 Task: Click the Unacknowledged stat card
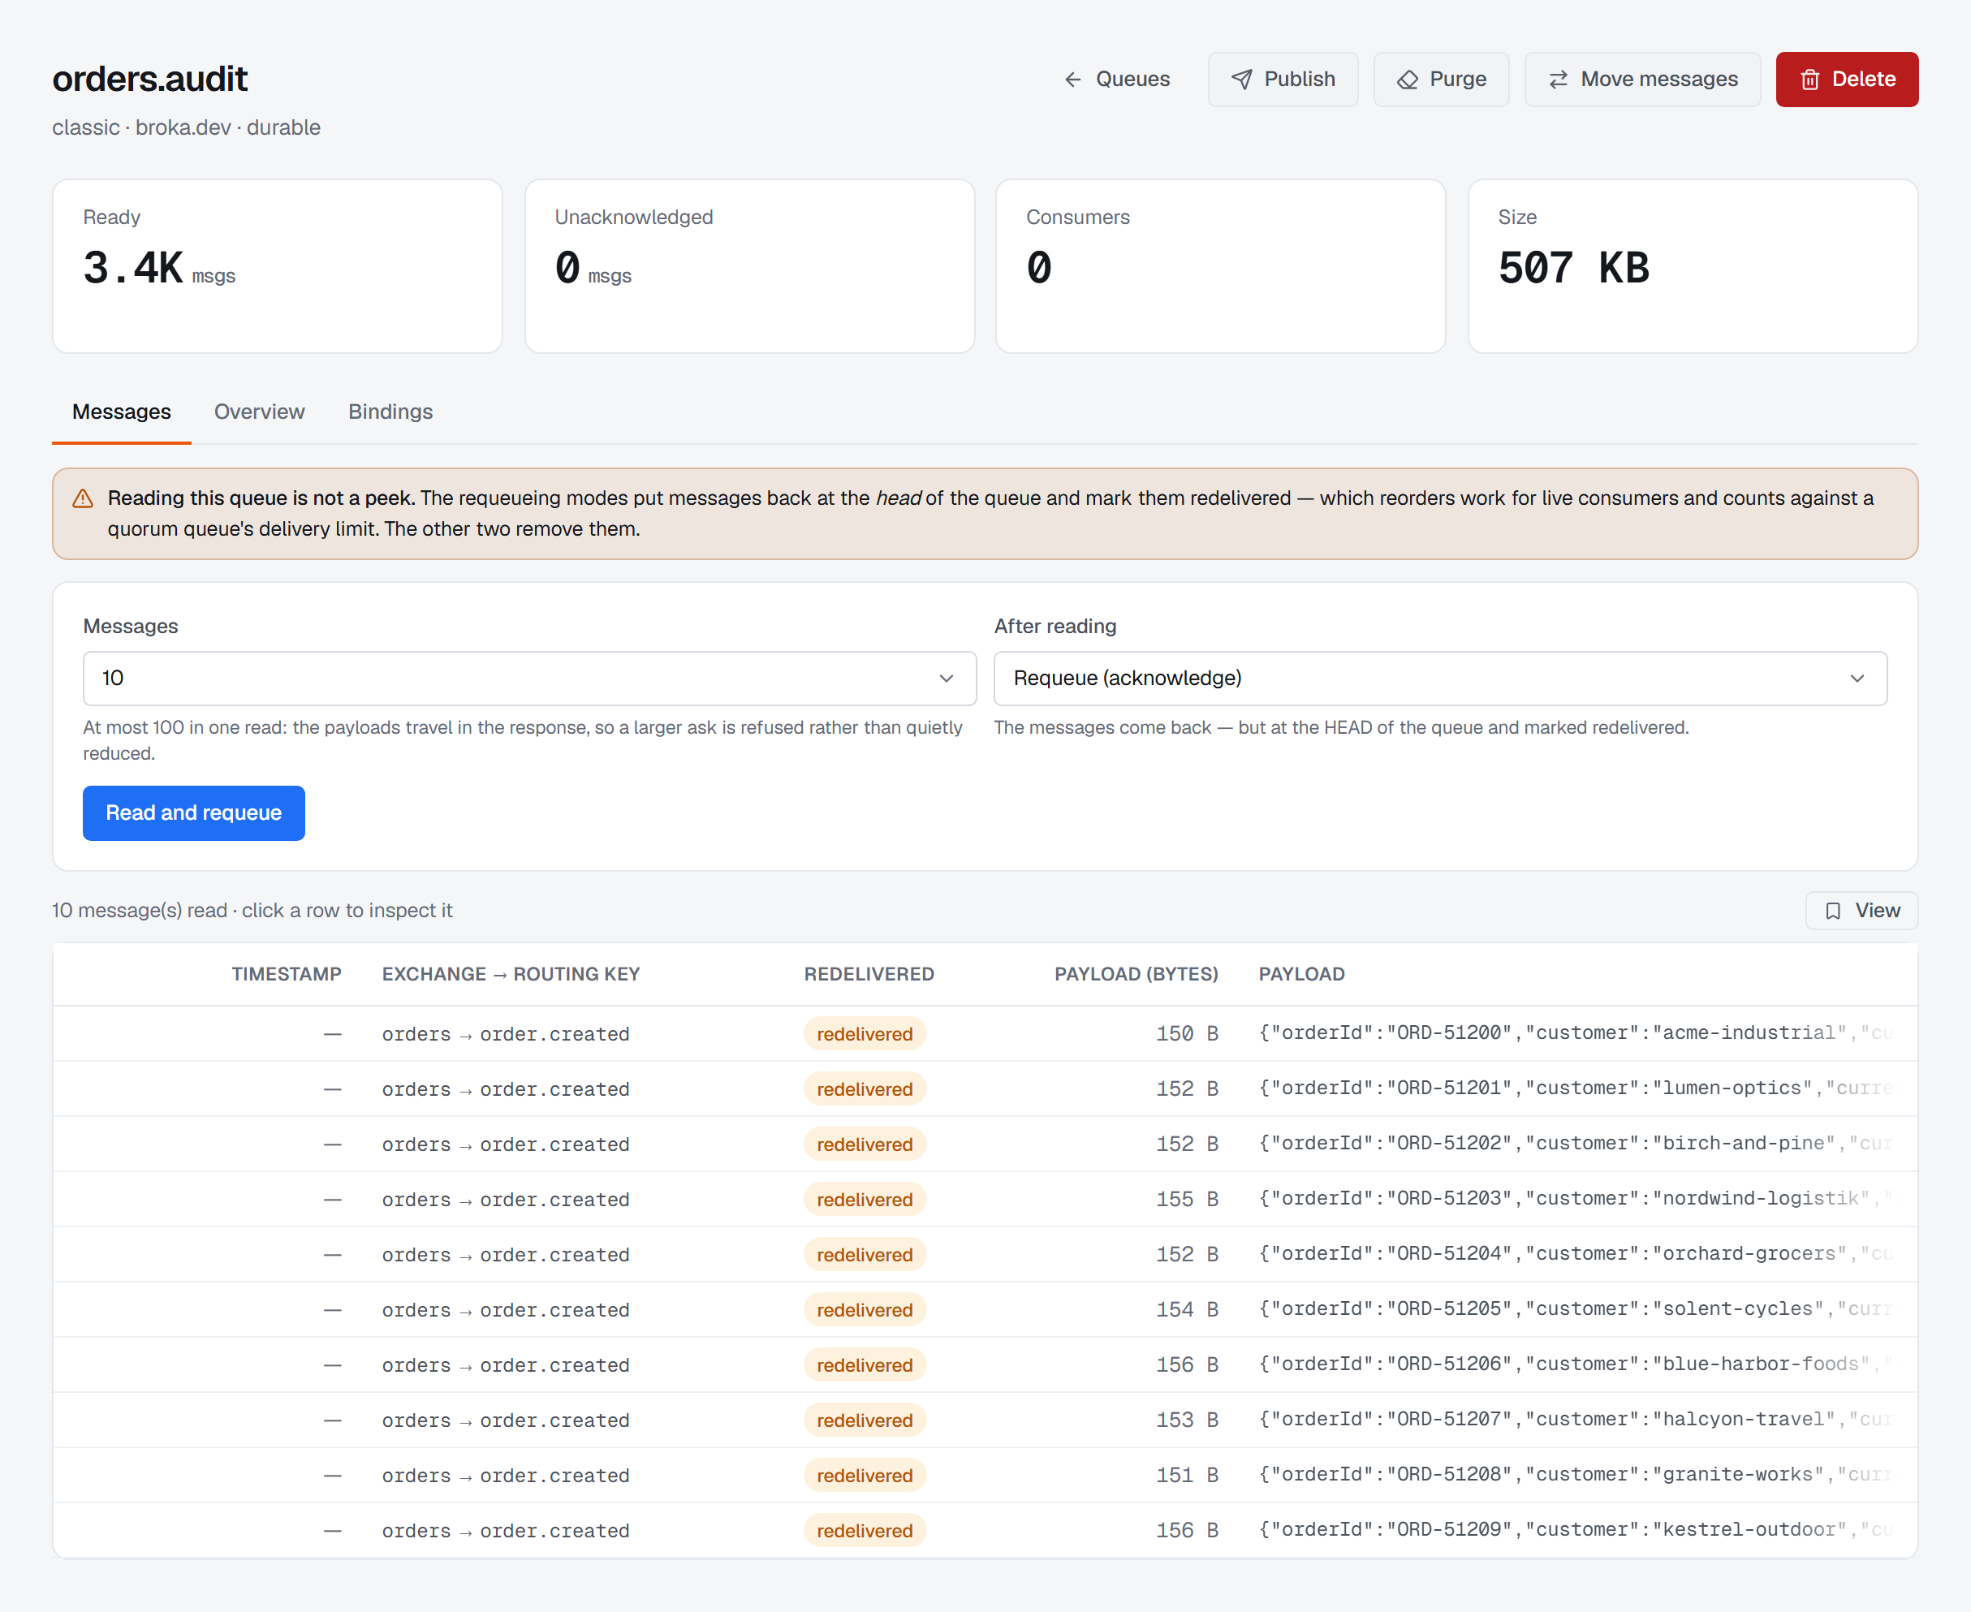[748, 266]
